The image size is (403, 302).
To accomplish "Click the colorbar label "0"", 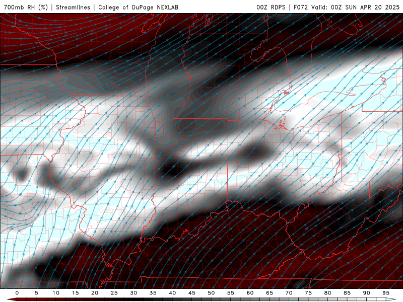I will point(17,293).
